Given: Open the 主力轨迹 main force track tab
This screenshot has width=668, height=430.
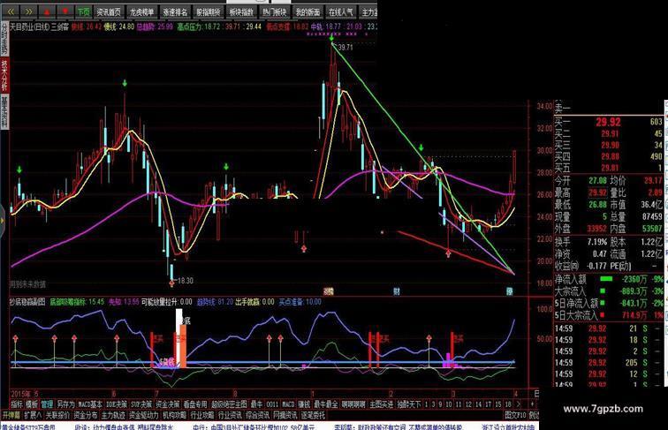Looking at the screenshot, I should point(113,415).
